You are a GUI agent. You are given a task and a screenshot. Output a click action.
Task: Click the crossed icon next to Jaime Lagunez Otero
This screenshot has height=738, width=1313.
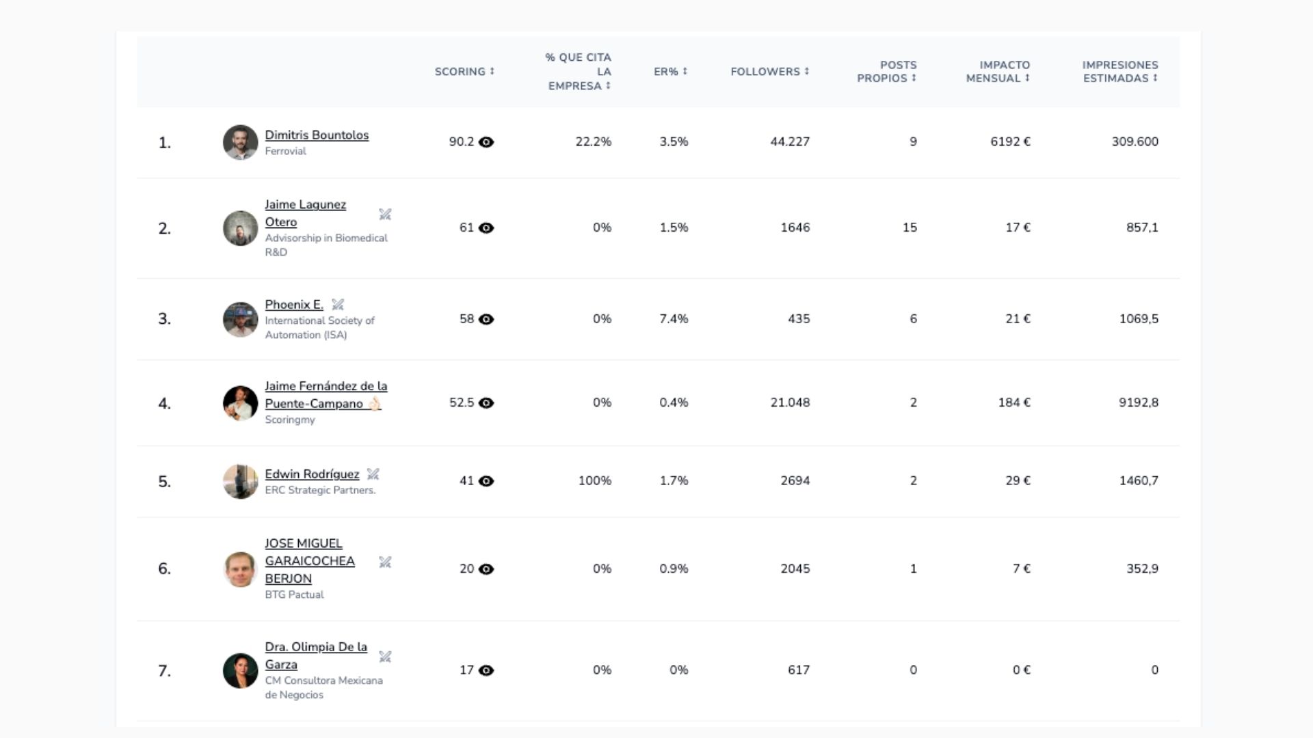click(385, 215)
